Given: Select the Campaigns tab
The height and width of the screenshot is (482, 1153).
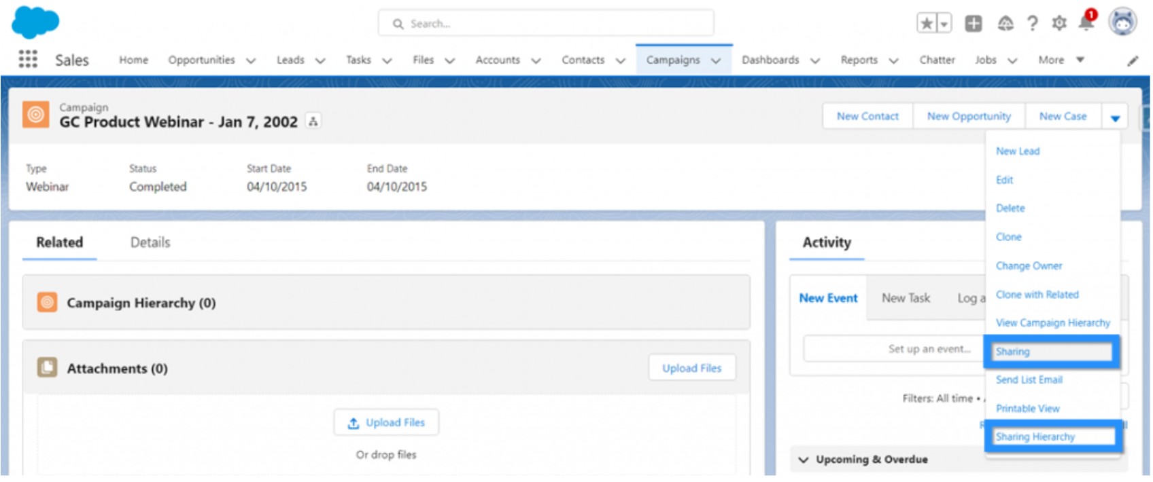Looking at the screenshot, I should click(x=673, y=60).
